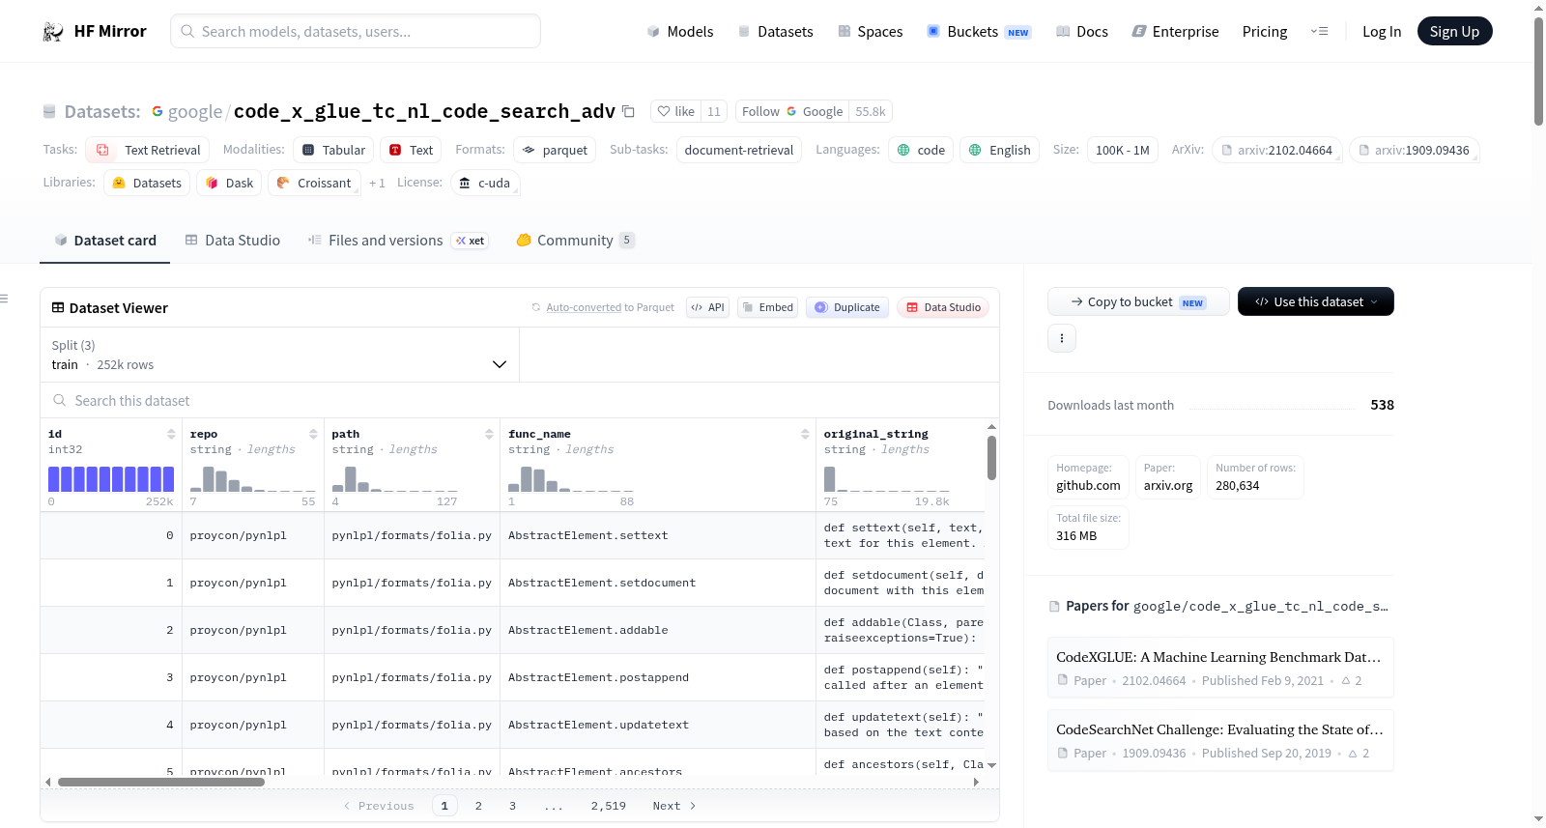1546x828 pixels.
Task: Click the Embed button
Action: click(767, 307)
